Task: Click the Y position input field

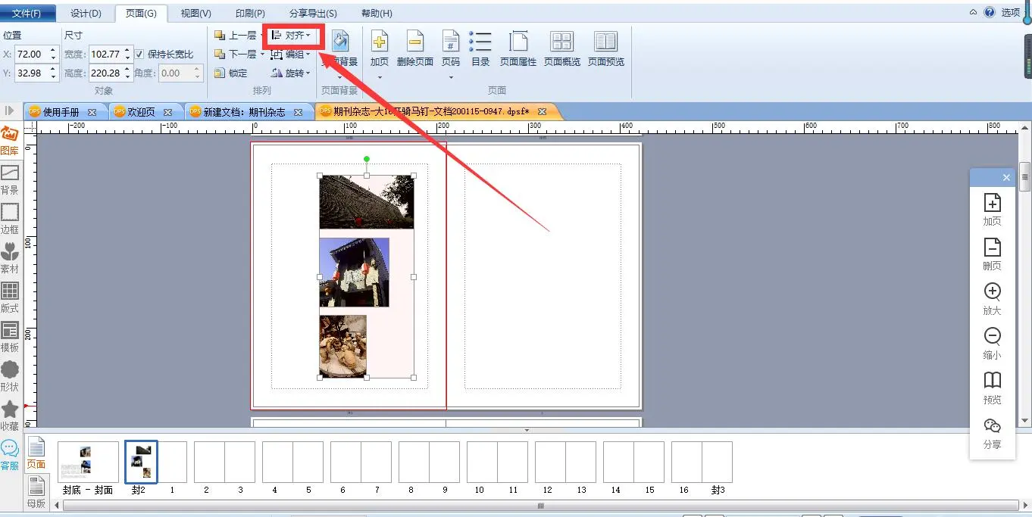Action: [31, 73]
